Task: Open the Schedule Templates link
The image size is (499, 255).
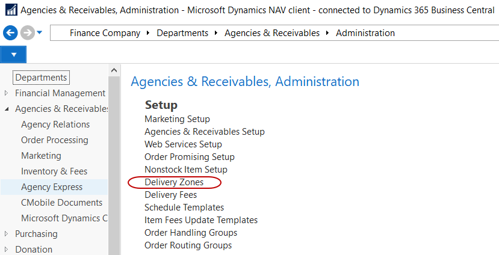Action: click(x=184, y=207)
